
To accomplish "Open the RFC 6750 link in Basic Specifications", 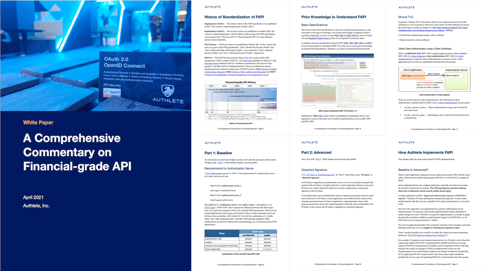I will 351,36.
